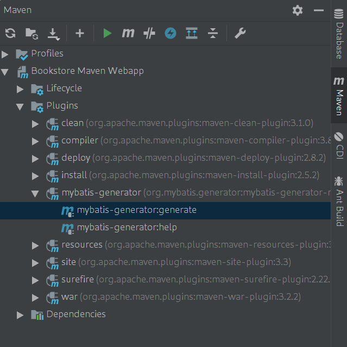The image size is (347, 347).
Task: Select the 'war' plugin label
Action: (x=70, y=297)
